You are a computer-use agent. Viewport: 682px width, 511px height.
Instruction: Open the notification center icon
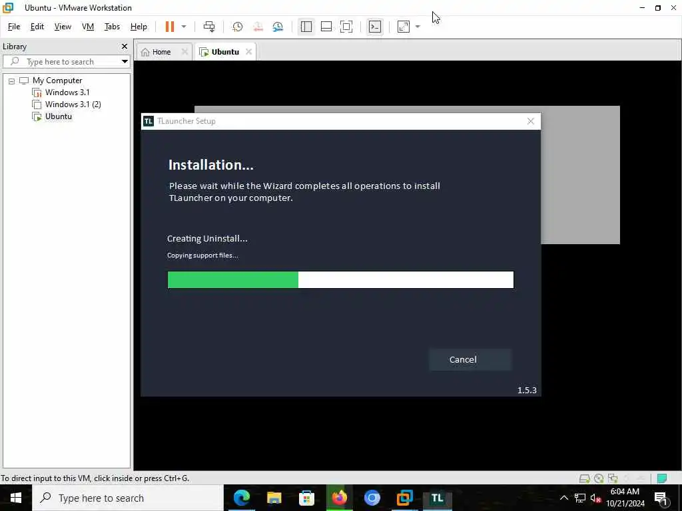pos(661,498)
